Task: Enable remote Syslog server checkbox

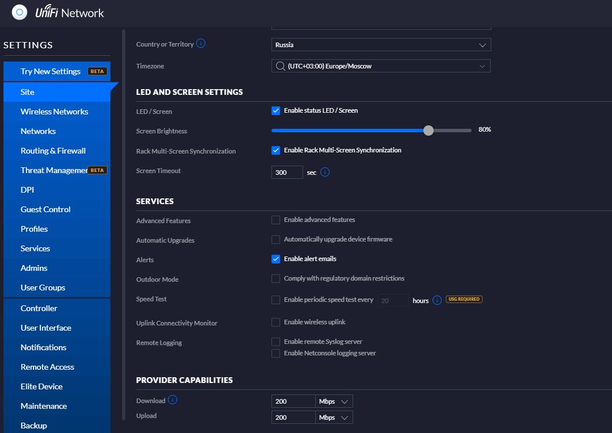Action: (276, 342)
